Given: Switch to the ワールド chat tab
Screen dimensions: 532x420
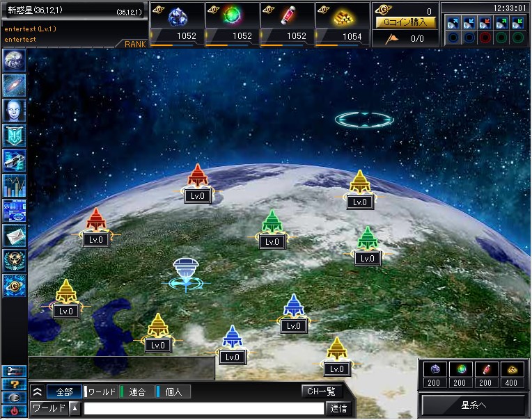Looking at the screenshot, I should pos(101,392).
